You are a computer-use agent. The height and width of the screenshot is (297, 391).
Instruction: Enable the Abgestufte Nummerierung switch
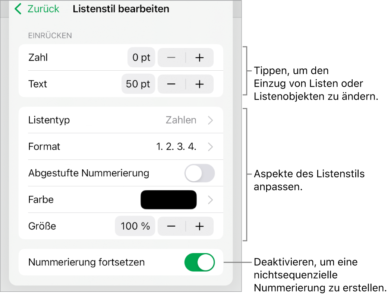click(x=200, y=173)
